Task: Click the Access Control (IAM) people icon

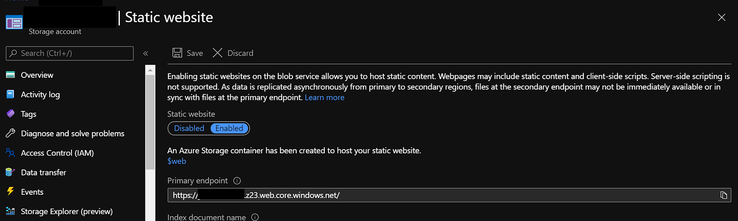Action: click(x=10, y=153)
